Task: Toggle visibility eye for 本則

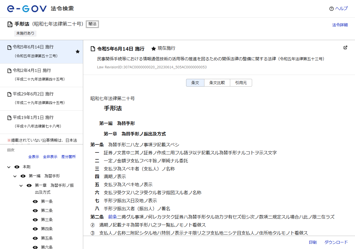Action: 17,167
